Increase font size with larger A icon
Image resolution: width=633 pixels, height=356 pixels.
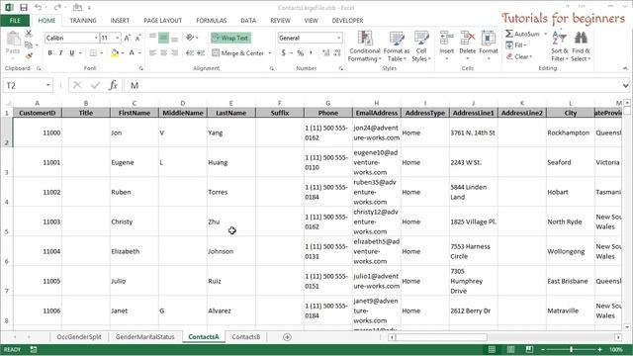[x=127, y=38]
